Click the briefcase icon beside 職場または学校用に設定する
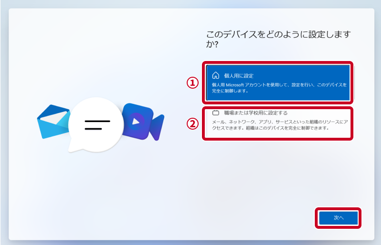Screen dimensions: 381x245 tap(216, 112)
